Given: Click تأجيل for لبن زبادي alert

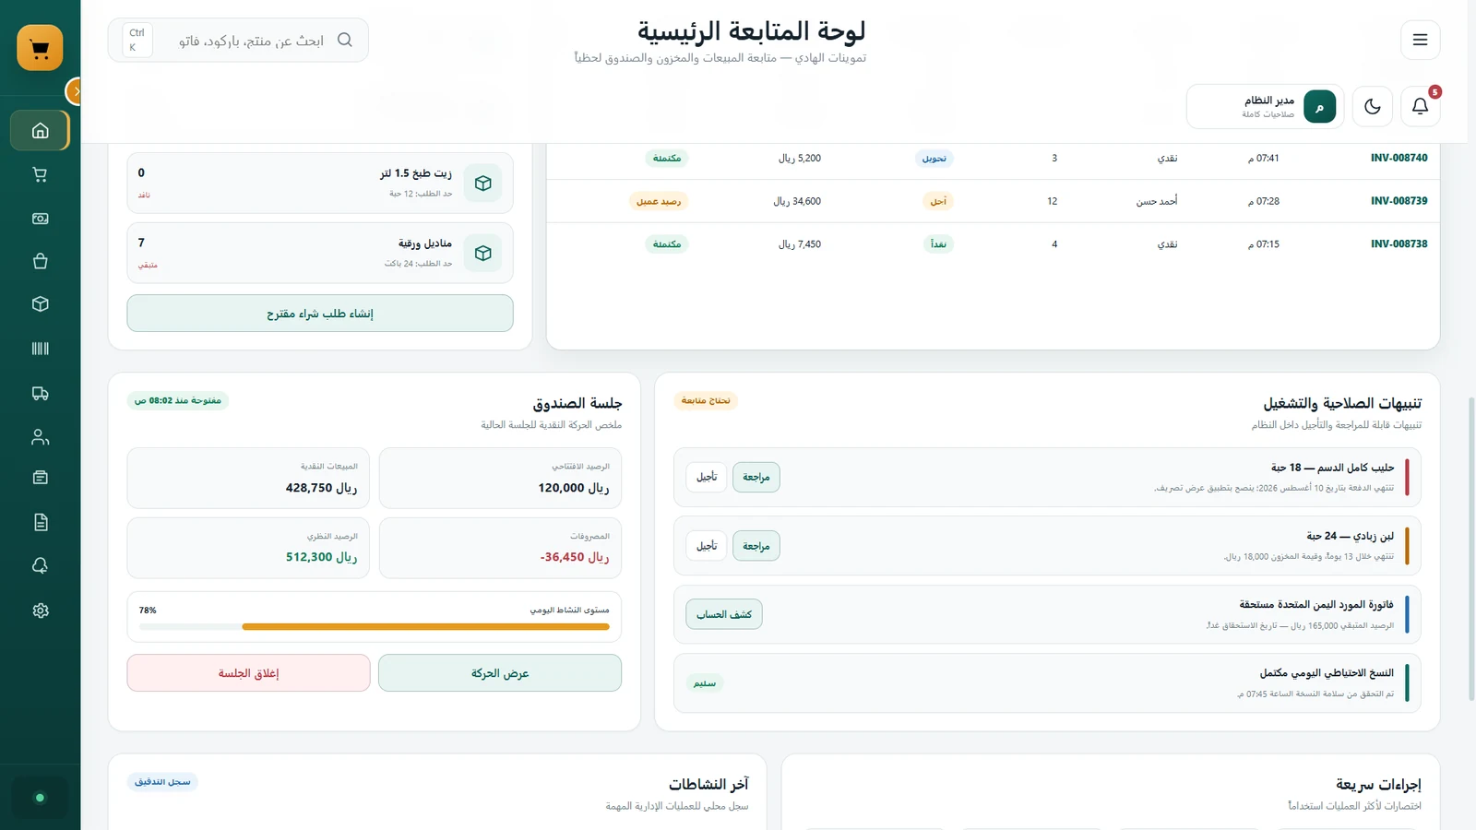Looking at the screenshot, I should point(707,546).
